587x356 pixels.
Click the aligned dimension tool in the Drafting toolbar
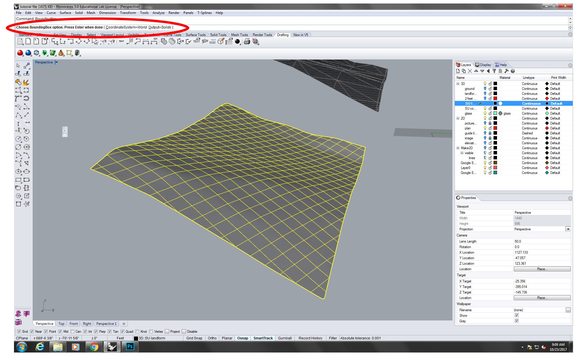point(79,42)
